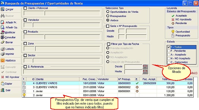The height and width of the screenshot is (110, 199).
Task: Check C - Caducados in Estado list
Action: [x=169, y=62]
